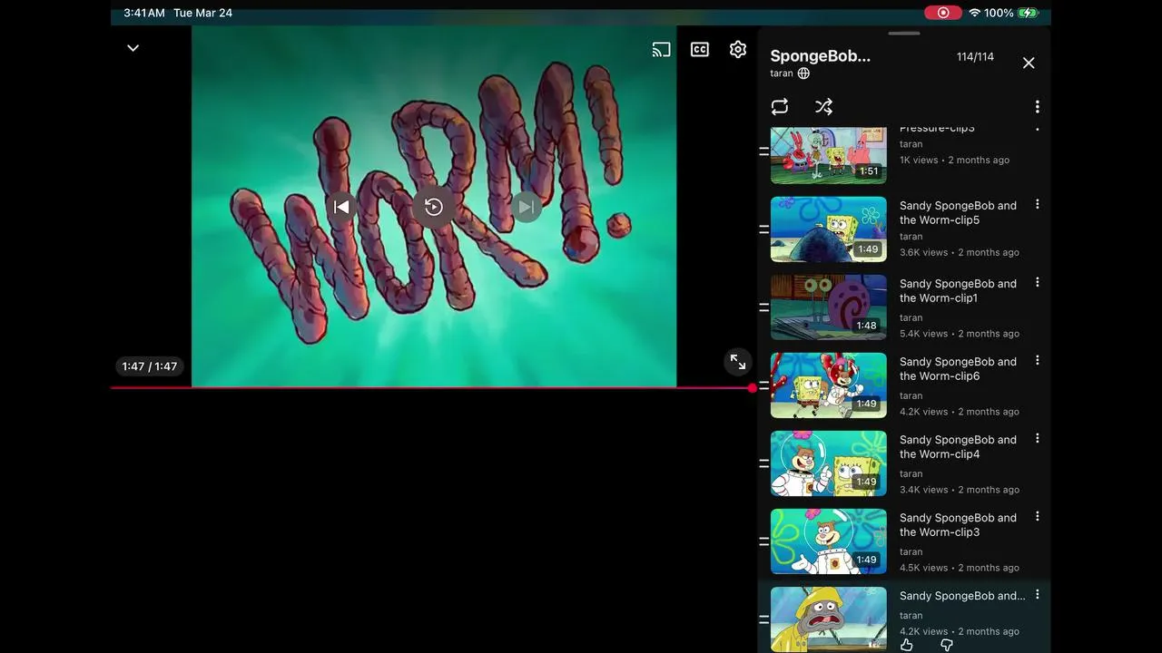Click the public globe icon beside taran
This screenshot has height=653, width=1162.
[x=803, y=73]
